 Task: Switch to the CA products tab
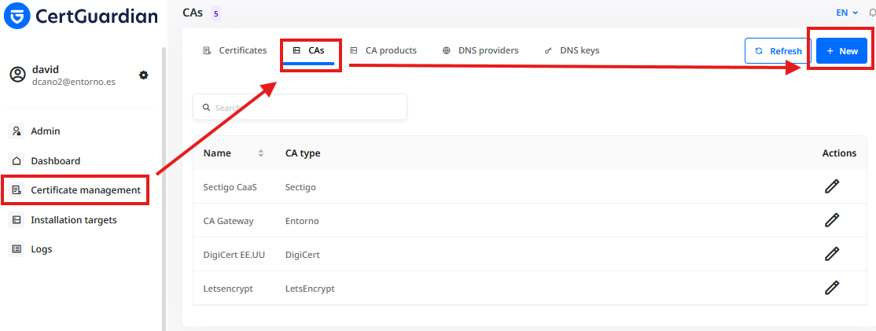383,50
